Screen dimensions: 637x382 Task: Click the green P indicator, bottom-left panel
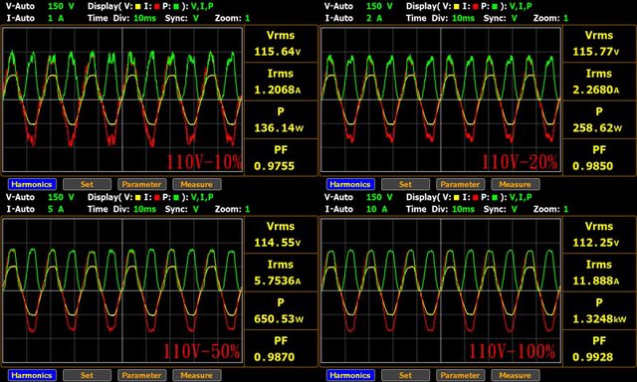pos(176,198)
